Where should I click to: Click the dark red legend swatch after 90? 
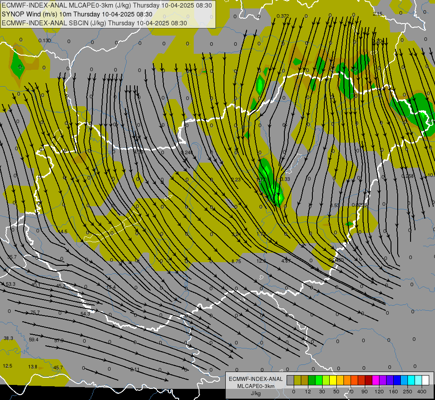click(369, 380)
